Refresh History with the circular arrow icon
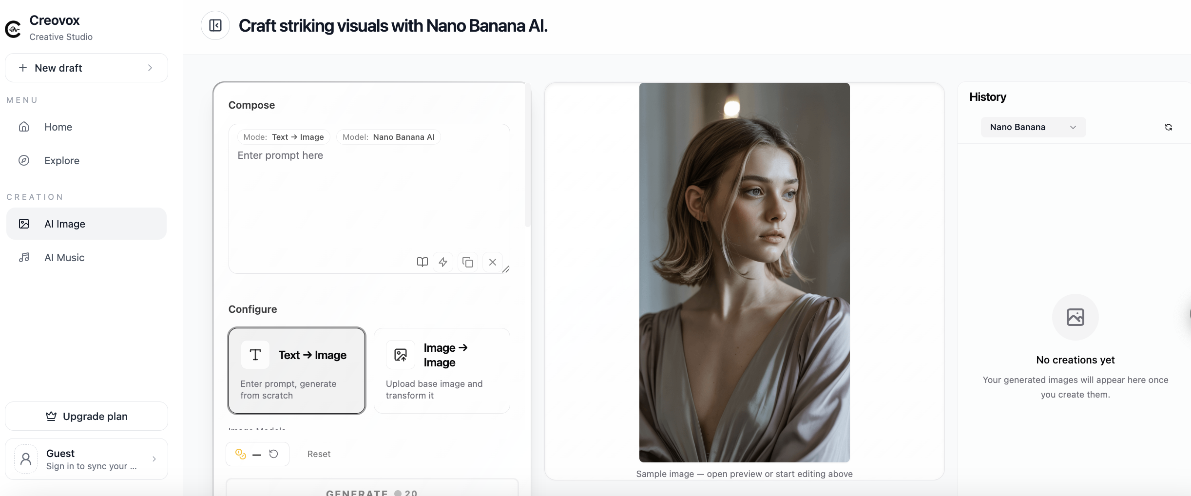 pyautogui.click(x=1168, y=127)
